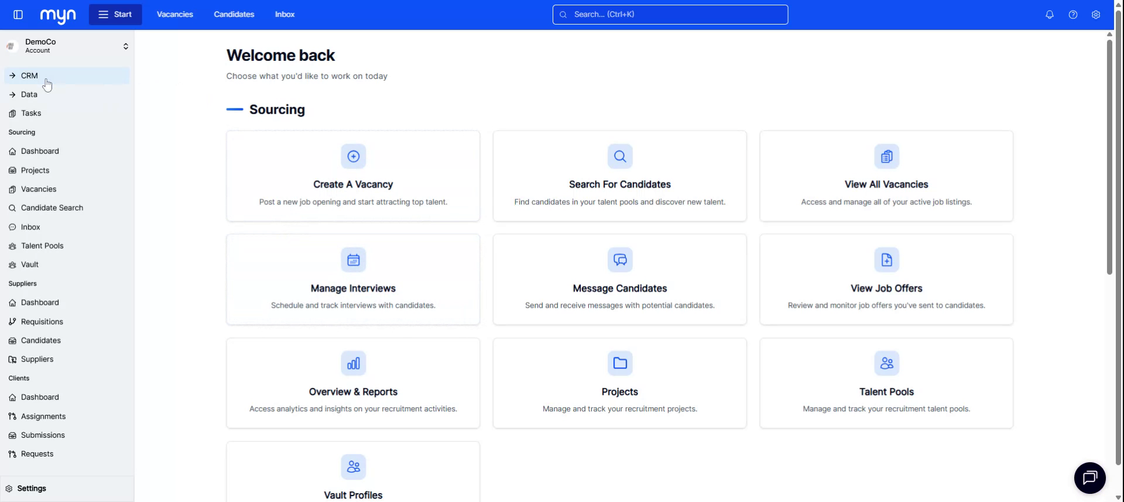Open the live chat widget
The height and width of the screenshot is (502, 1124).
(1089, 478)
